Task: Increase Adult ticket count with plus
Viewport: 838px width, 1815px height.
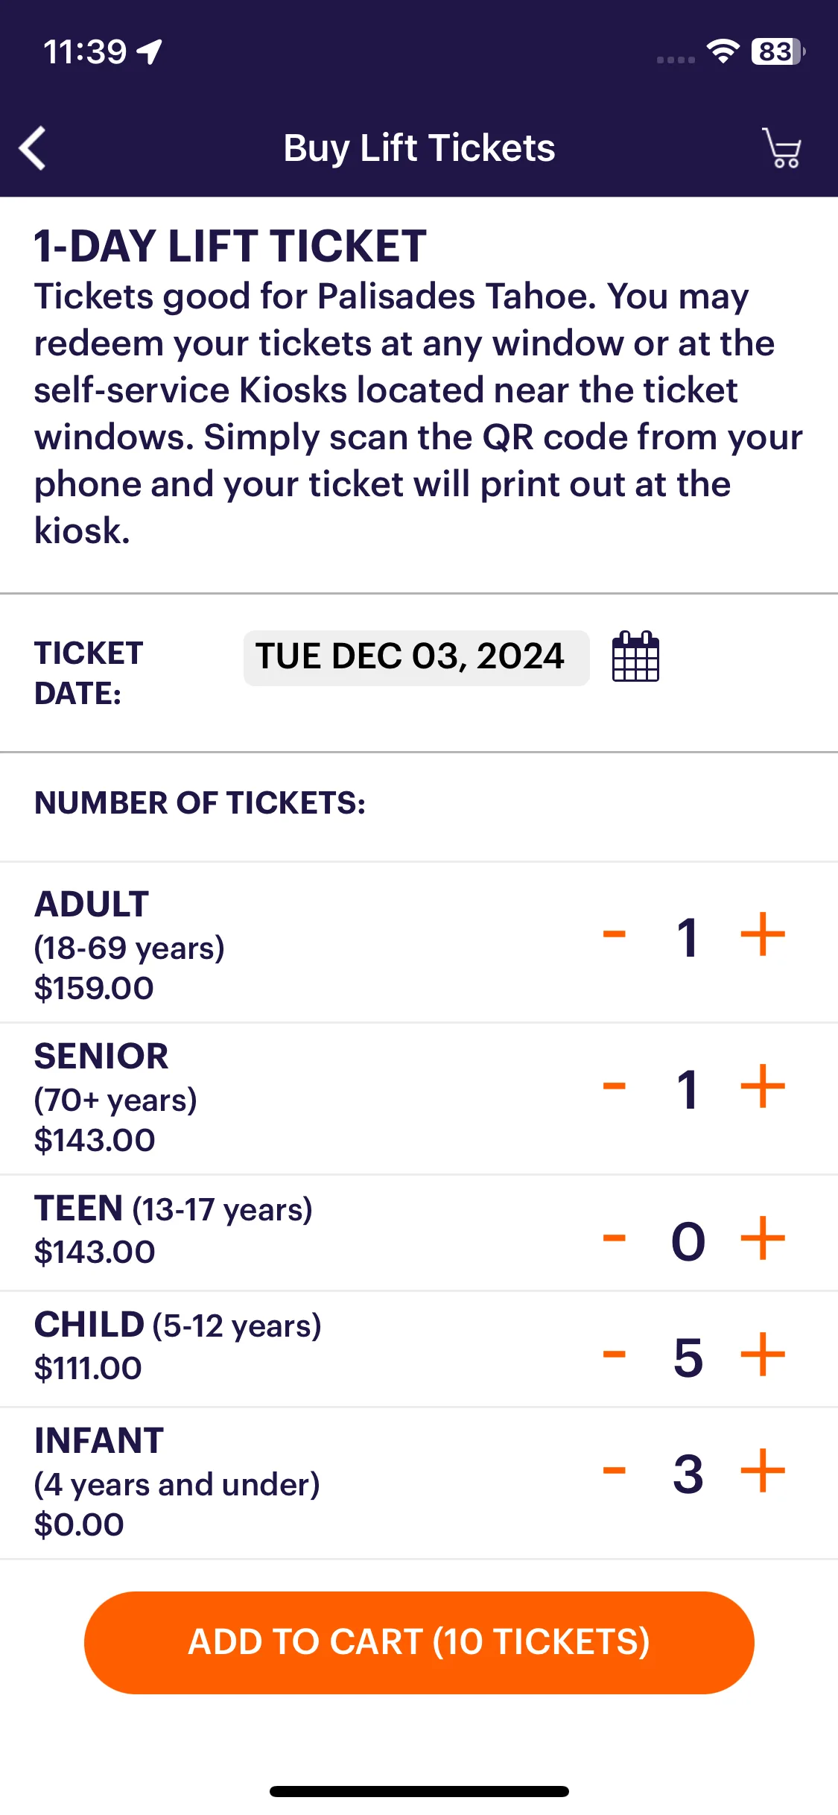Action: (x=763, y=934)
